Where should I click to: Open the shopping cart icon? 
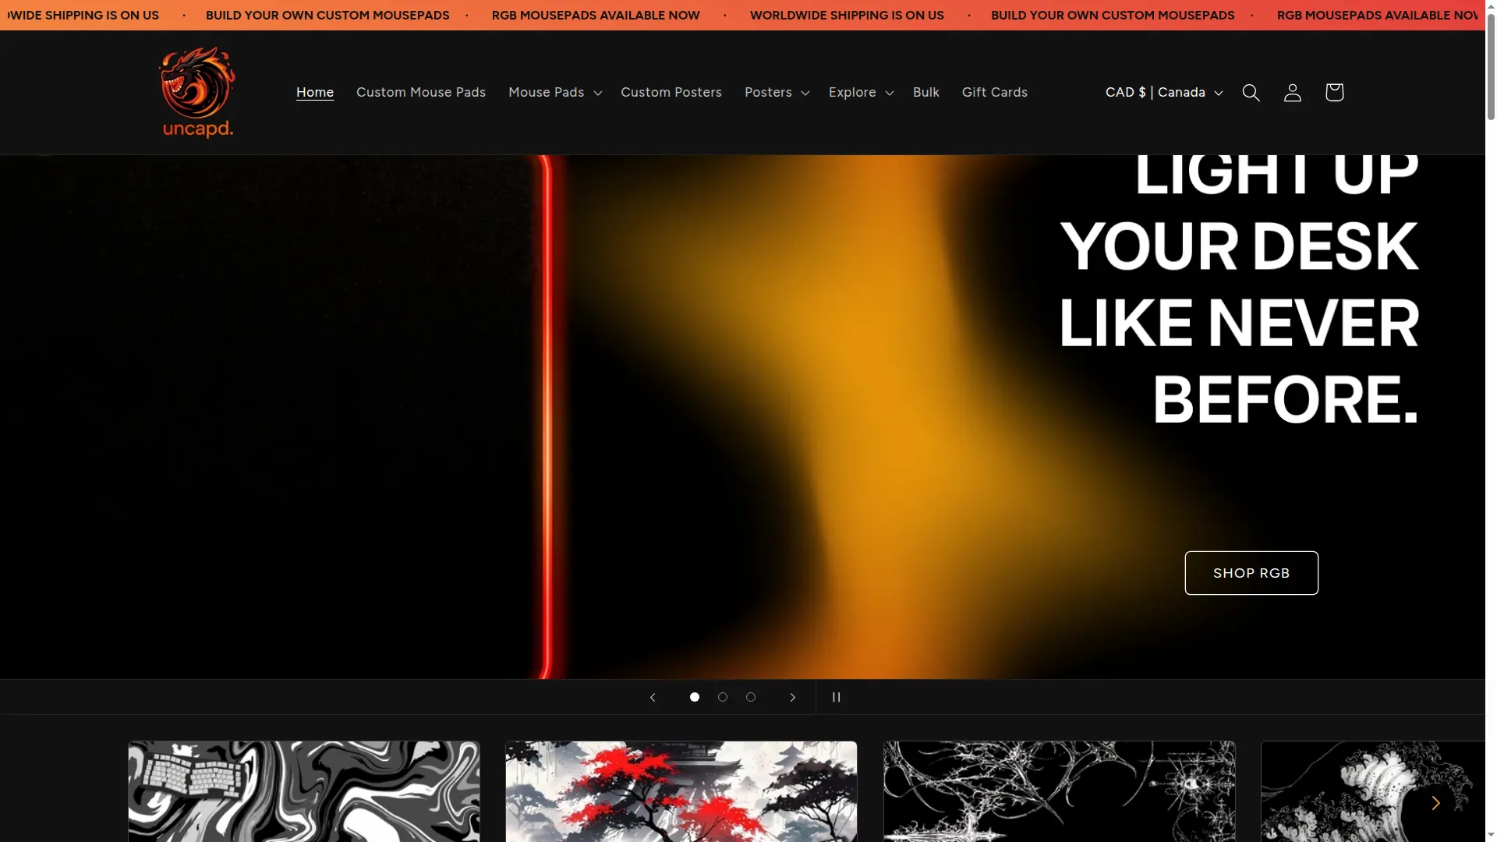click(1334, 92)
